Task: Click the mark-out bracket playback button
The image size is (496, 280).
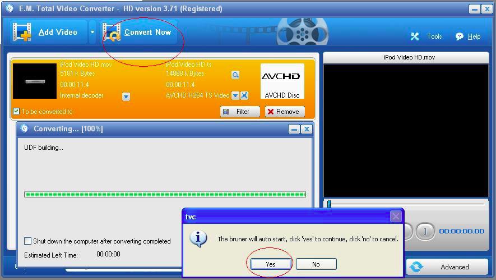Action: point(425,232)
